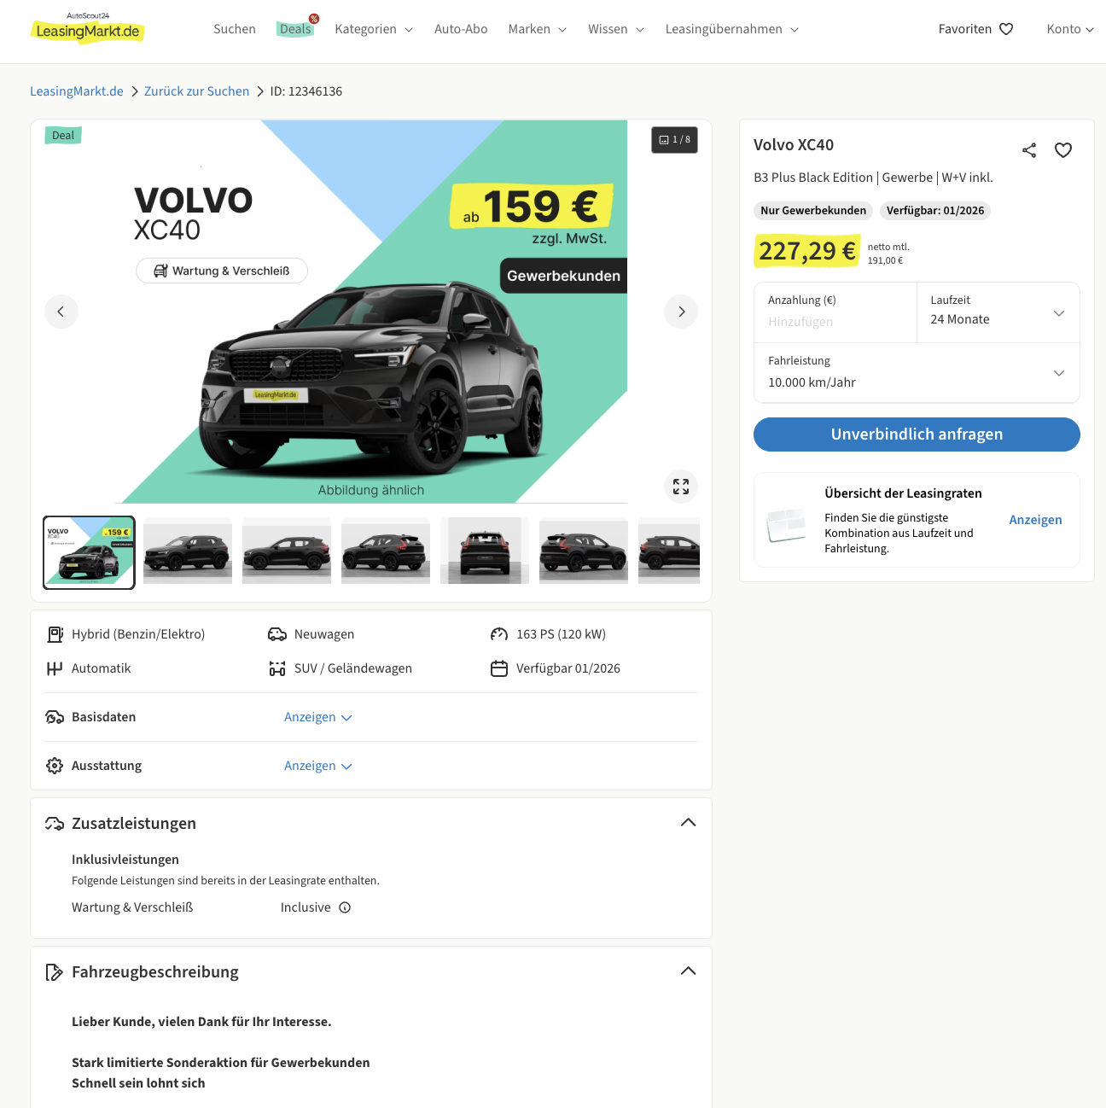Open fullscreen image view icon
The width and height of the screenshot is (1106, 1108).
point(681,487)
